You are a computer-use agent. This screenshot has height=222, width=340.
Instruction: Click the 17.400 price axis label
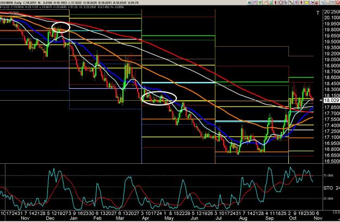[x=332, y=125]
